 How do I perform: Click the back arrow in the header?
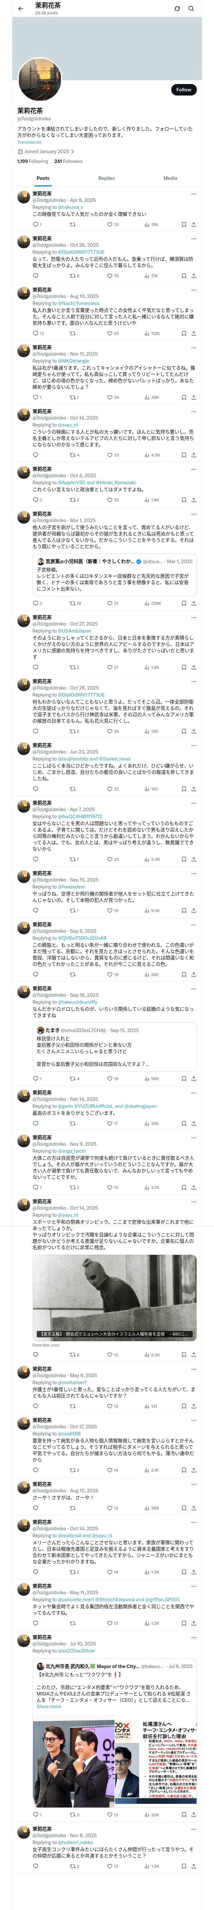coord(20,8)
